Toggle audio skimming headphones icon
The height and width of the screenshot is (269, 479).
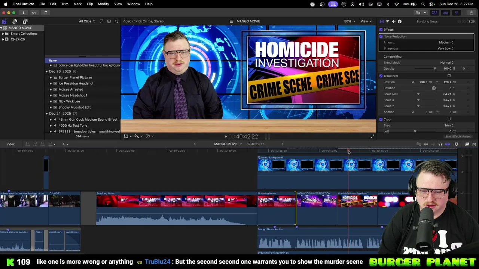click(440, 144)
